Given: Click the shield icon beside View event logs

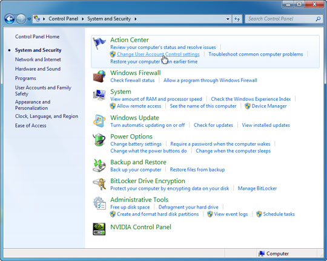Looking at the screenshot, I should pyautogui.click(x=210, y=214).
